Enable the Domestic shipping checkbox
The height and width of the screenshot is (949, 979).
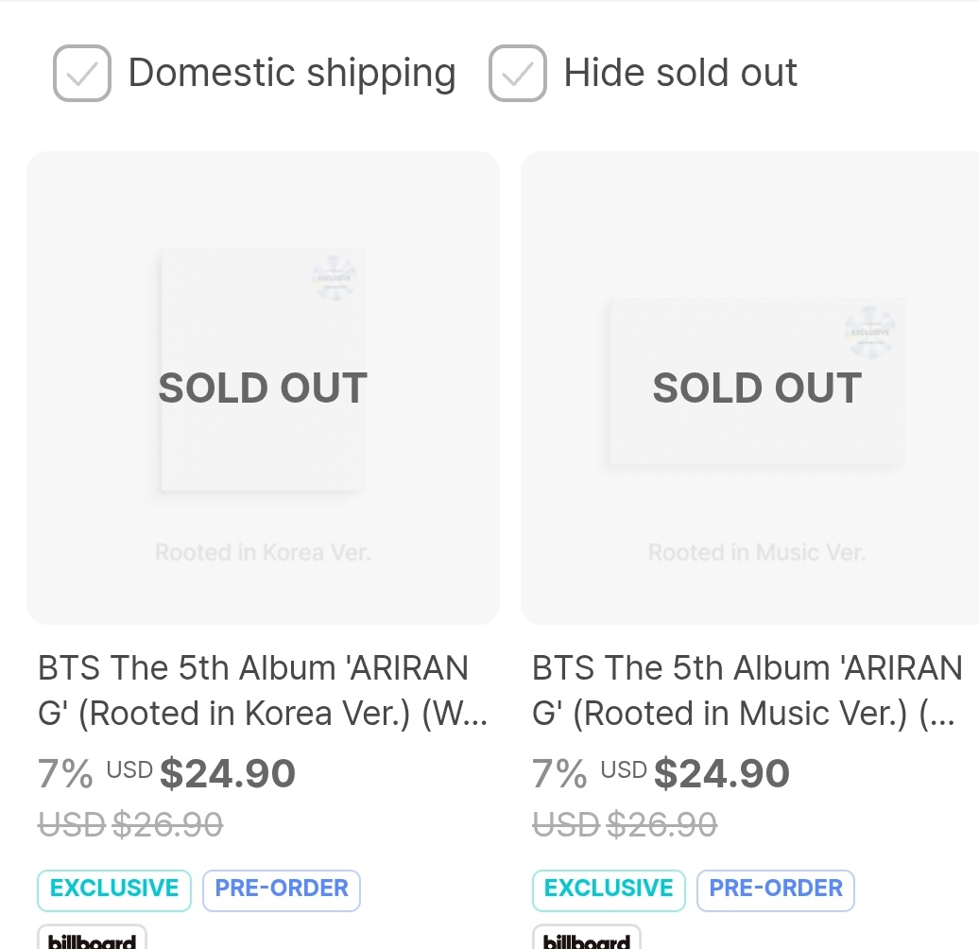coord(82,73)
